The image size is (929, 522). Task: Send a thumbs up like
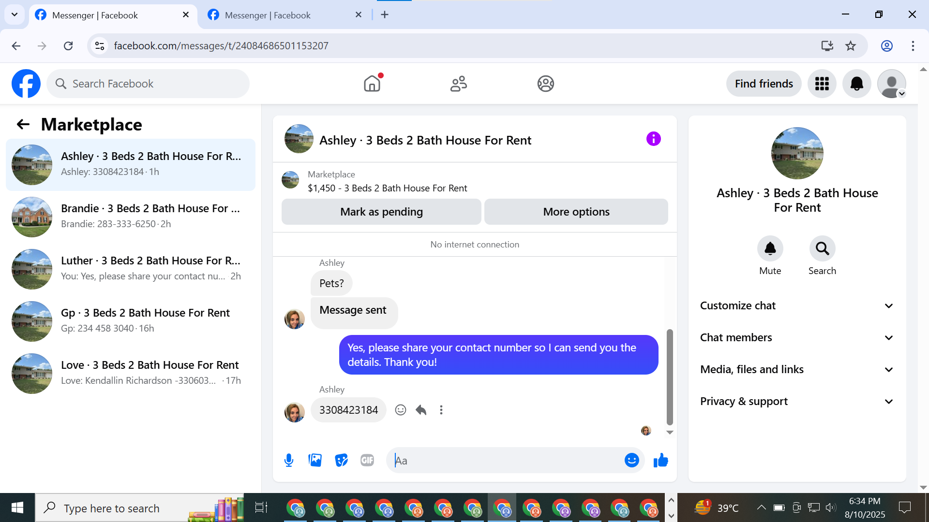[660, 460]
